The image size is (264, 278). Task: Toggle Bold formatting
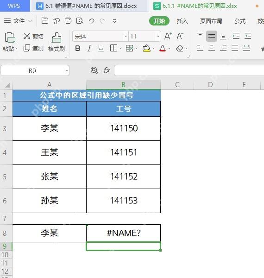[78, 48]
